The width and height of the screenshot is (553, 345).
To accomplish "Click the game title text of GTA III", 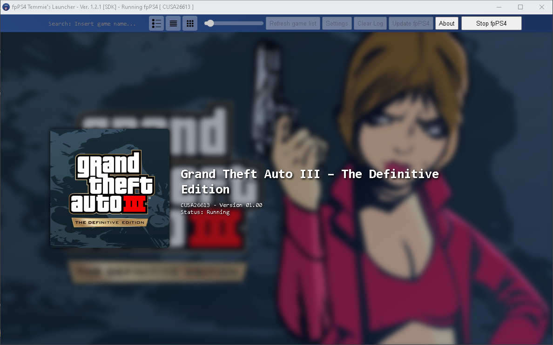I will point(310,174).
